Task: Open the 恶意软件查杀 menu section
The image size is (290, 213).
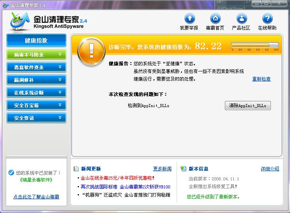Action: [x=36, y=67]
